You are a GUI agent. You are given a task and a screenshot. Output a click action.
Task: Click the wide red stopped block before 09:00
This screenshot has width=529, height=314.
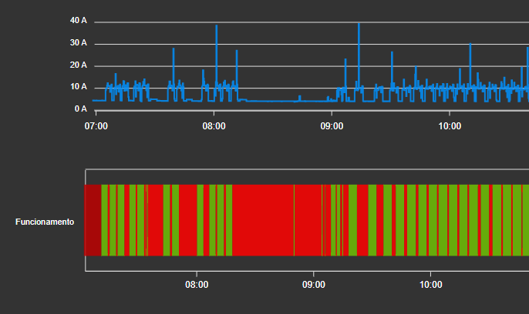click(263, 220)
